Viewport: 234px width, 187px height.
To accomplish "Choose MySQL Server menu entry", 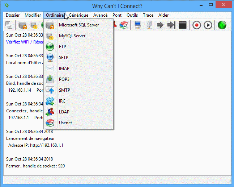I will pyautogui.click(x=78, y=36).
